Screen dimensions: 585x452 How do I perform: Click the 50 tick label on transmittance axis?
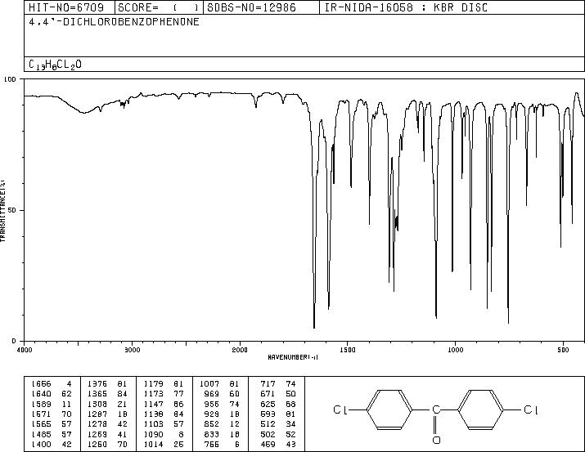(12, 211)
